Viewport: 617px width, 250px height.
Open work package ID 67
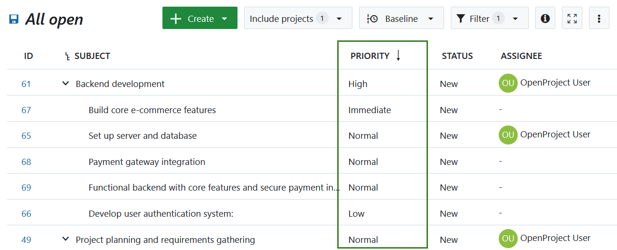26,110
